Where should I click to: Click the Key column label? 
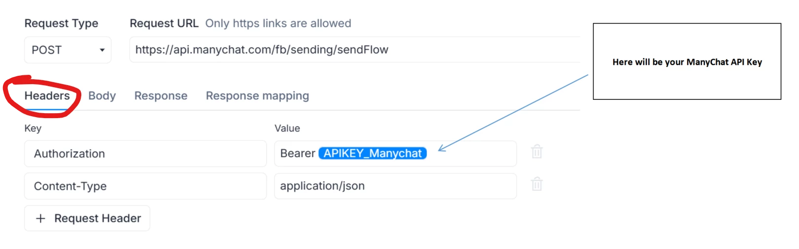point(33,128)
